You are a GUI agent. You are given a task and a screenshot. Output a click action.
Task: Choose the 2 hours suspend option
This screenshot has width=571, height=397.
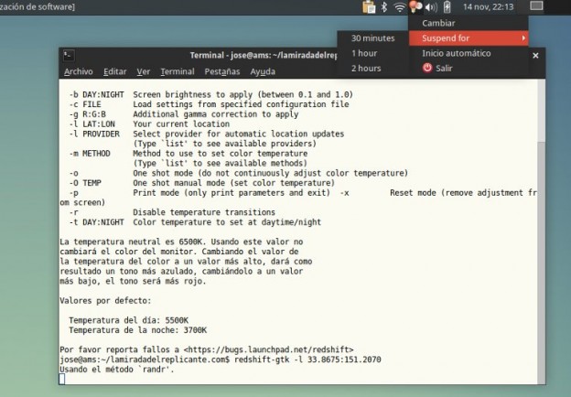tap(365, 69)
